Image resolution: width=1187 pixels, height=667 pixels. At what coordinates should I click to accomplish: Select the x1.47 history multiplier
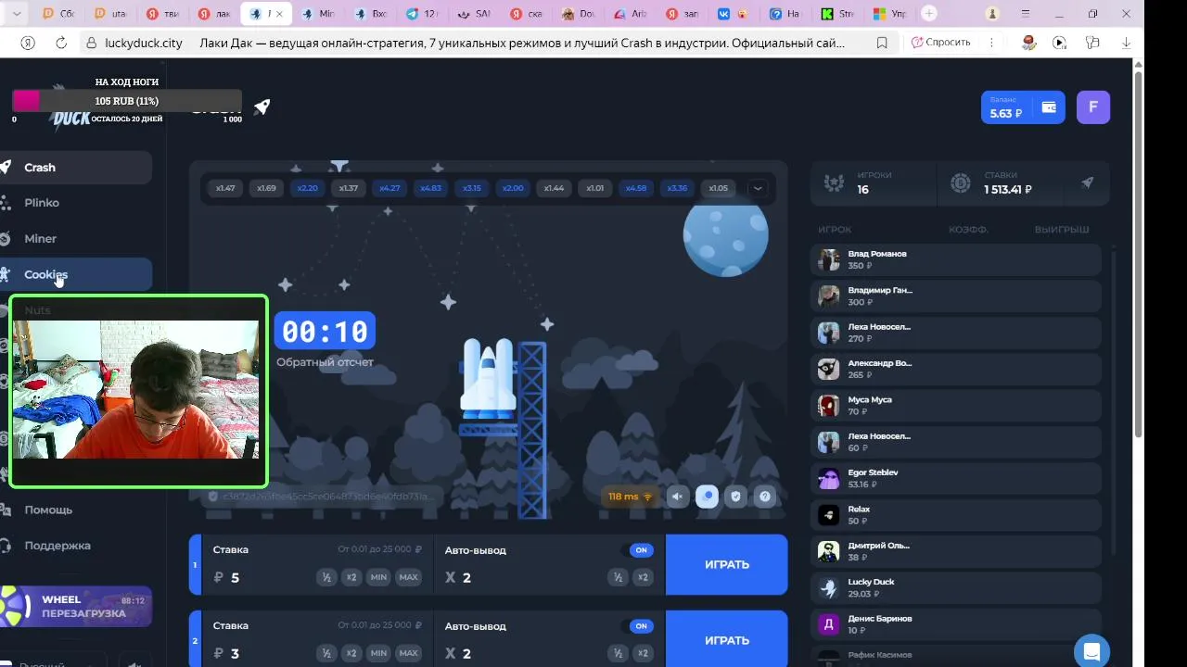(225, 188)
